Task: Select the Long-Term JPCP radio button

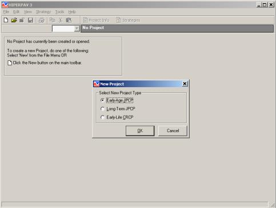Action: coord(102,109)
